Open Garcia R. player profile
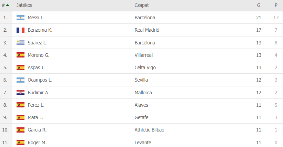 coord(37,130)
